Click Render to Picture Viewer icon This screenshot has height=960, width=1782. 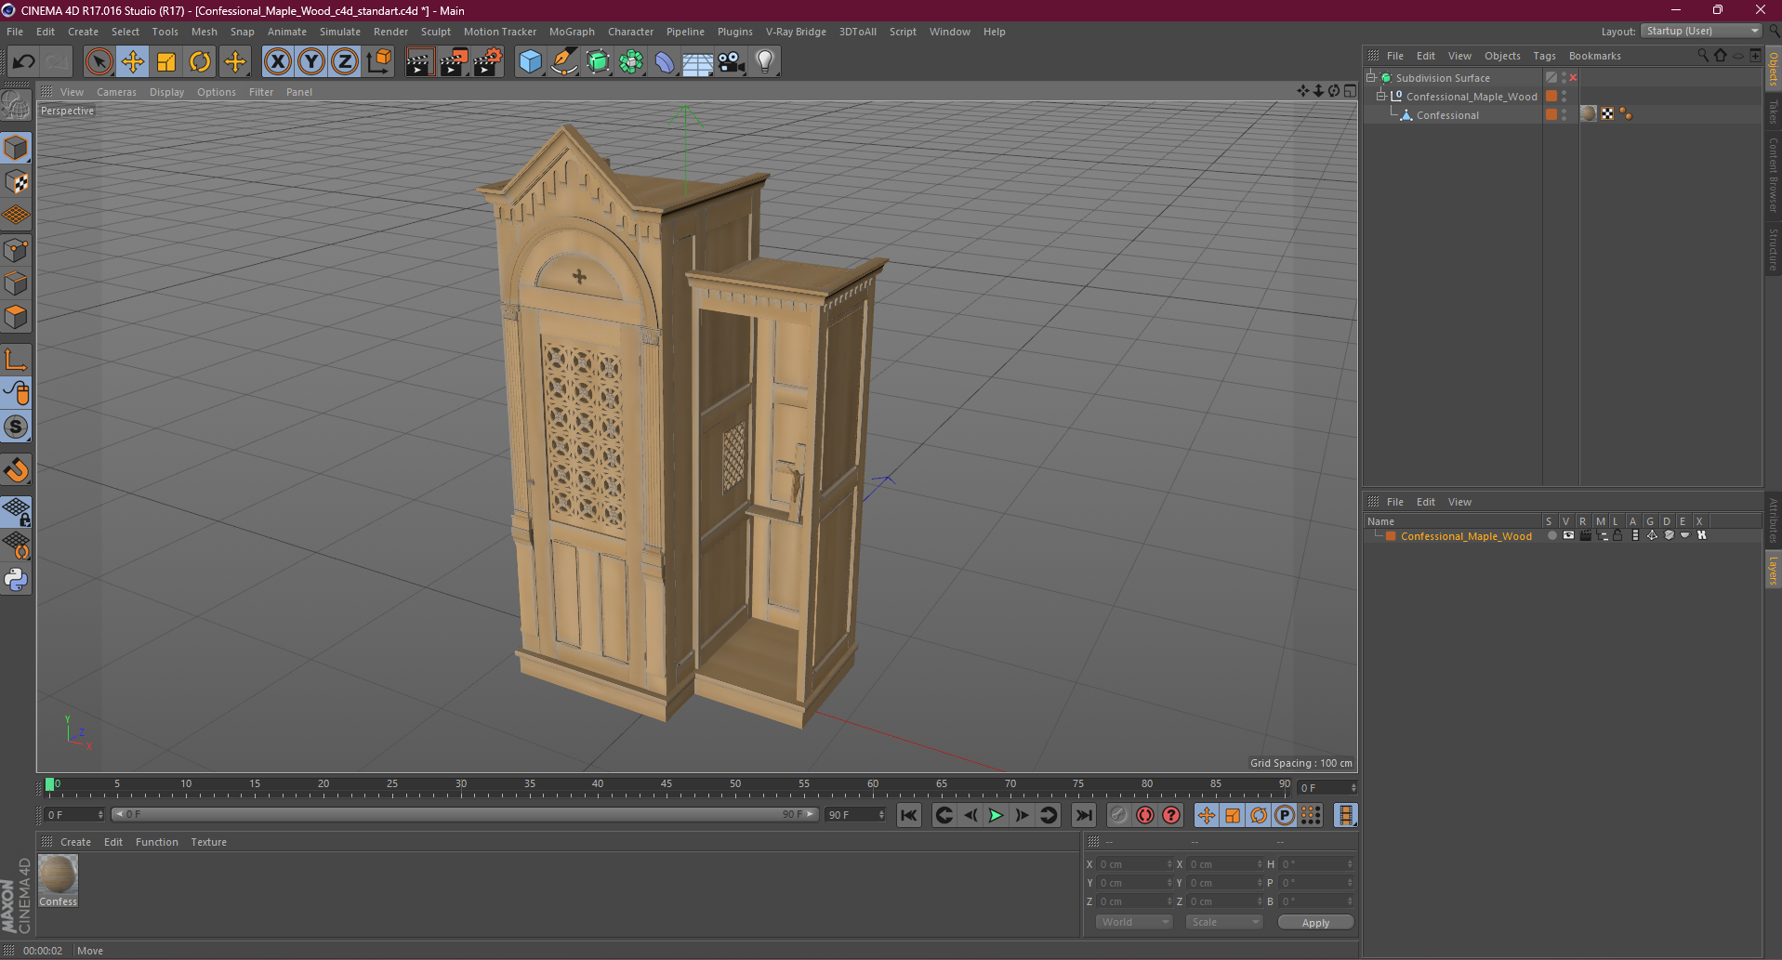pos(454,61)
